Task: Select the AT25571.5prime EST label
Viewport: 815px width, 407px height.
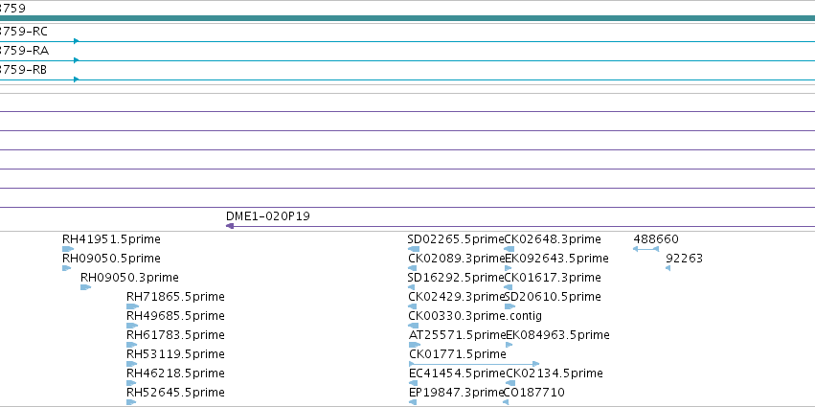Action: (x=458, y=335)
